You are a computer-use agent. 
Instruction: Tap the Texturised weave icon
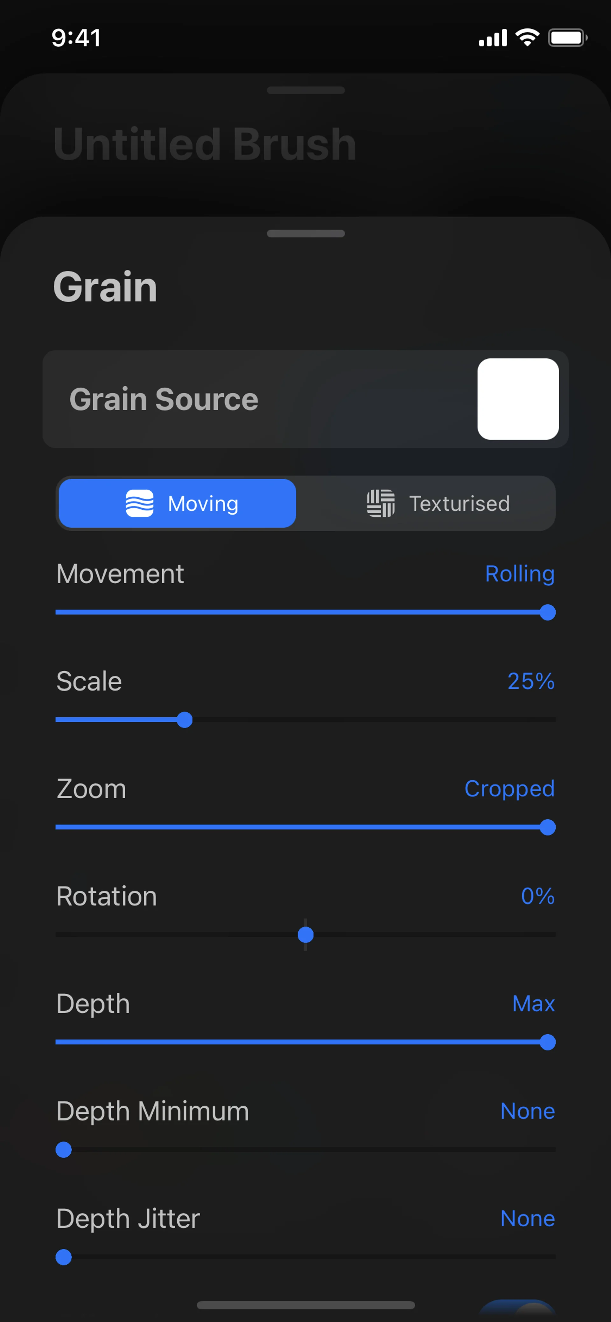[381, 503]
